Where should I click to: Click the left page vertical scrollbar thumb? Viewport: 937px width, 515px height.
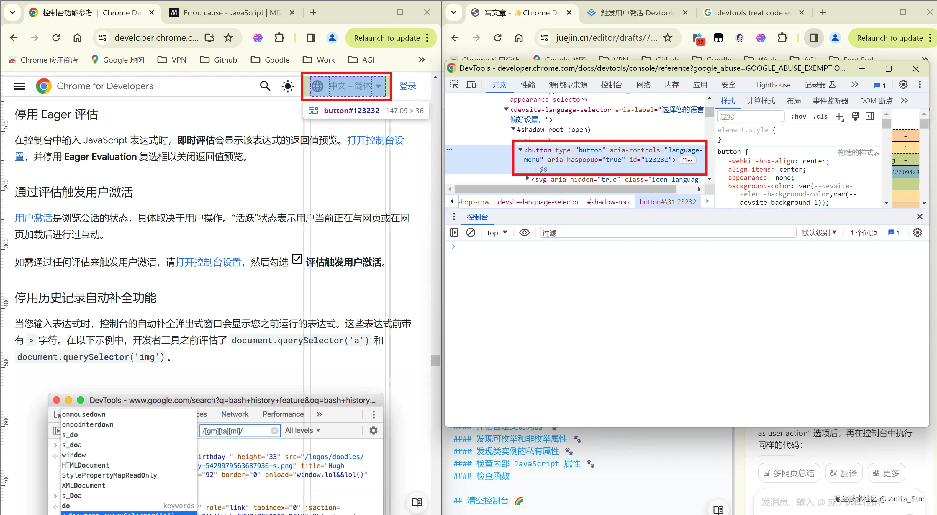435,360
